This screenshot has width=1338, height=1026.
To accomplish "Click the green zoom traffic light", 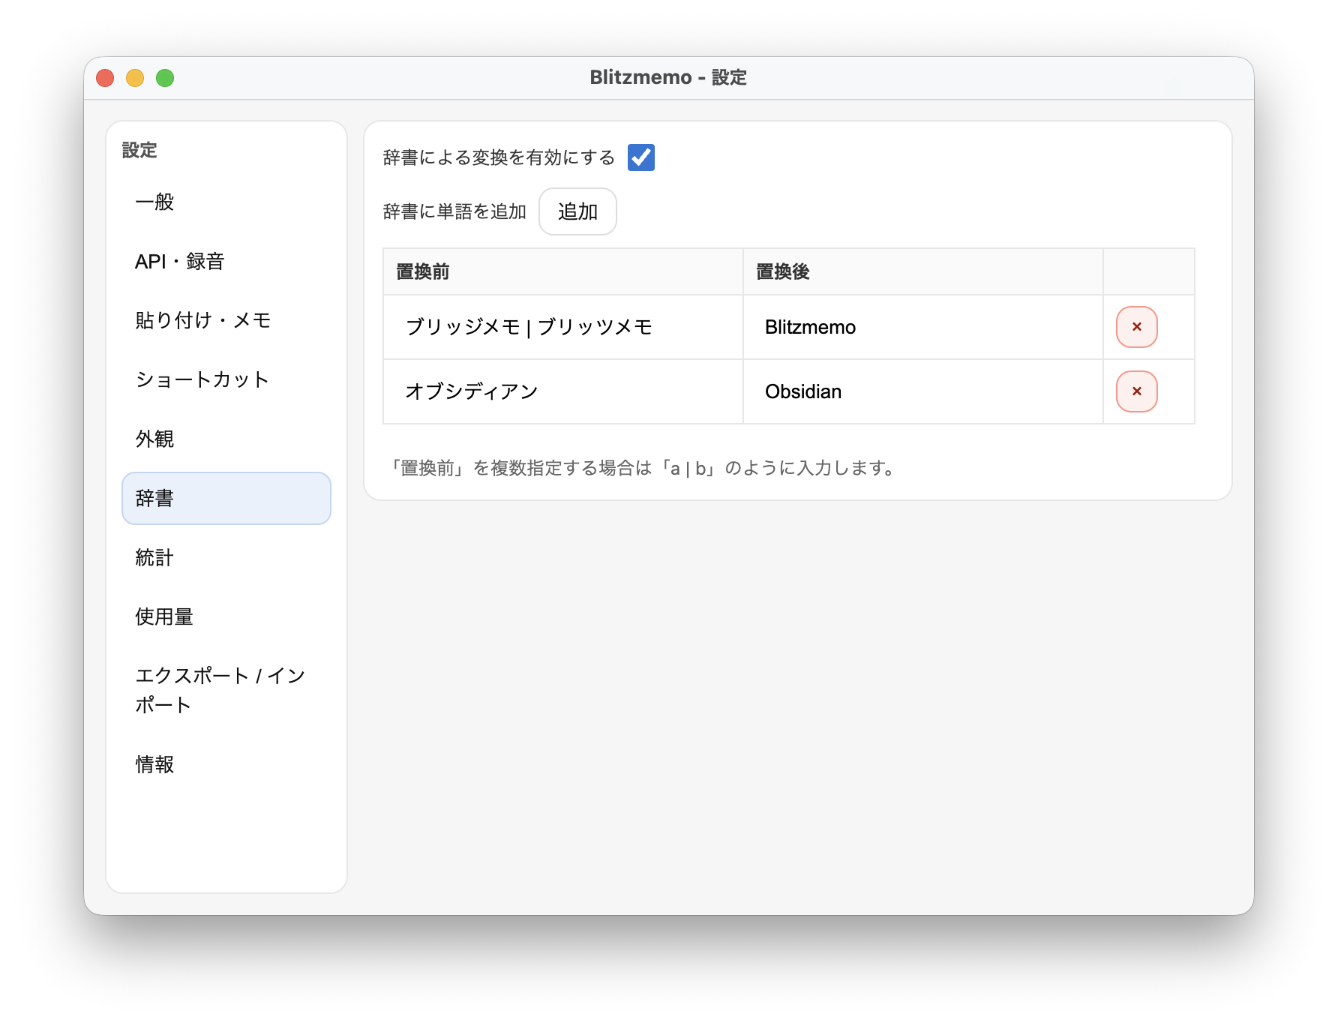I will [x=164, y=77].
